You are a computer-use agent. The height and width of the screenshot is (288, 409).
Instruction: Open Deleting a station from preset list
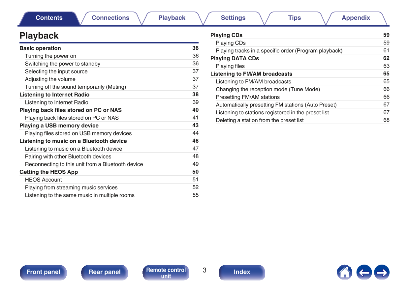point(260,120)
